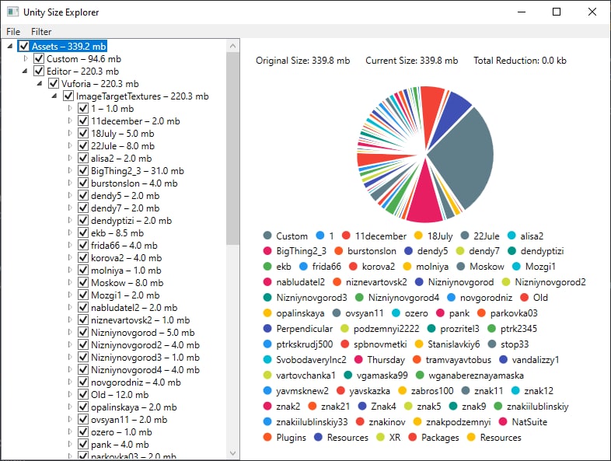This screenshot has width=611, height=461.
Task: Select the 'frida66 – 4.0 mb' tree row
Action: coord(124,246)
